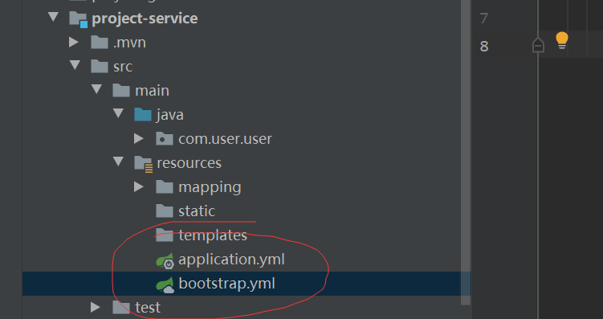Screen dimensions: 603x319
Task: Click the resources root folder icon
Action: coord(144,164)
